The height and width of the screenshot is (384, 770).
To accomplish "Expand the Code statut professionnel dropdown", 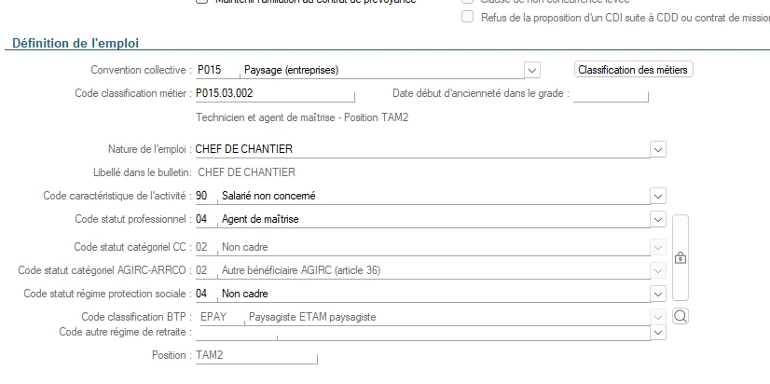I will tap(658, 220).
